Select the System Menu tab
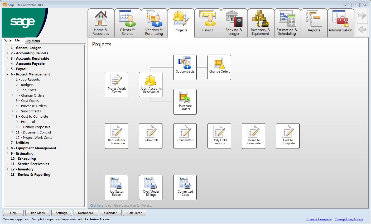Screen dimensions: 371x224 click(14, 40)
